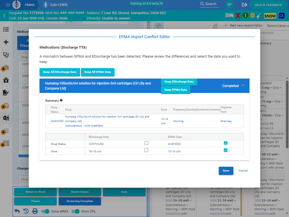This screenshot has height=217, width=289.
Task: Click the hospital caduceus logo
Action: [x=16, y=5]
